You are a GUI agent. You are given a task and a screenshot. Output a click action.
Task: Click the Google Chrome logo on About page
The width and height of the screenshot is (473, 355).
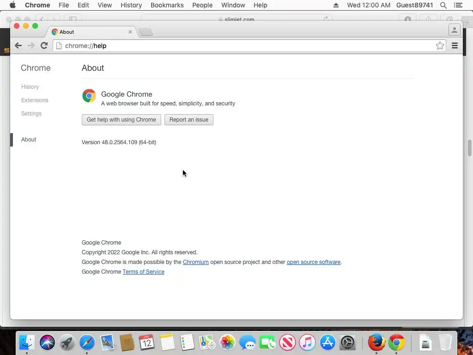[89, 96]
